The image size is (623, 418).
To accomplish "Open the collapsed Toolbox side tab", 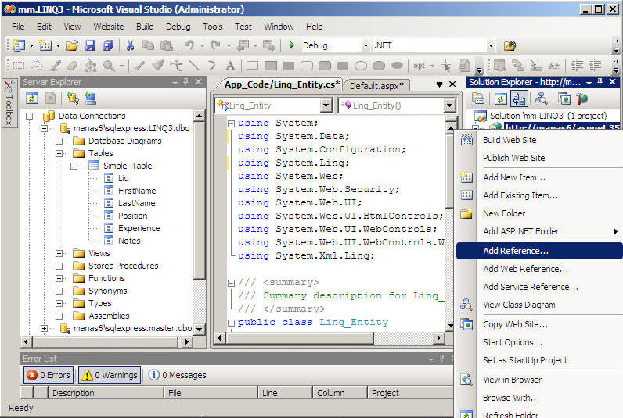I will click(9, 104).
